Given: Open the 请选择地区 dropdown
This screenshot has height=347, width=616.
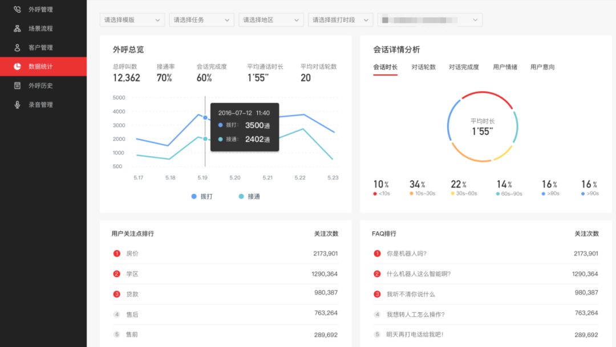Looking at the screenshot, I should (271, 20).
